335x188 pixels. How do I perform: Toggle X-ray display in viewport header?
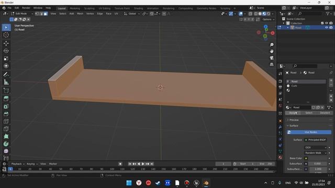tap(250, 14)
